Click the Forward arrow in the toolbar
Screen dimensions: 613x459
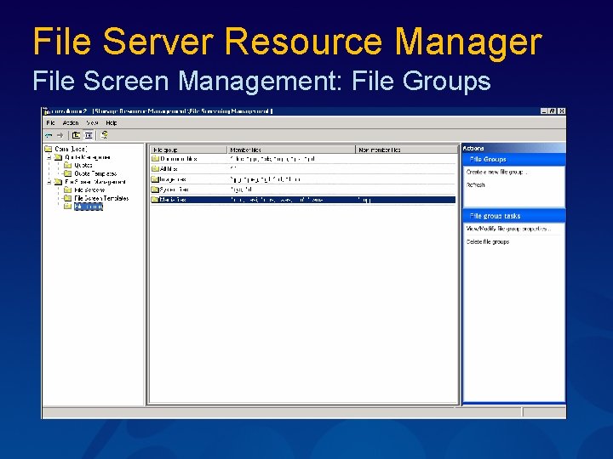[x=60, y=135]
